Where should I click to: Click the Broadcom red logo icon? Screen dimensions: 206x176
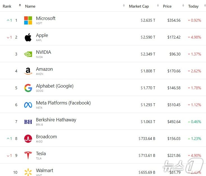(x=28, y=139)
